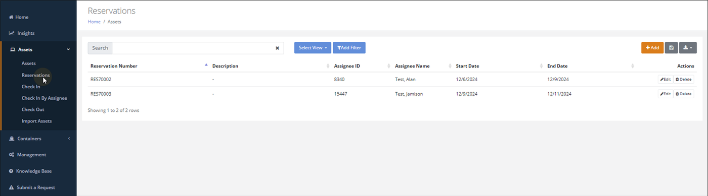708x196 pixels.
Task: Click the save view floppy disk icon
Action: point(671,48)
